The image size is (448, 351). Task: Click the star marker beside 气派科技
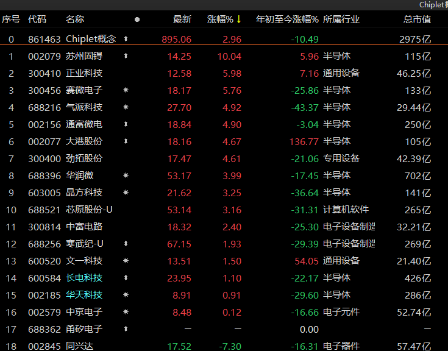(126, 107)
